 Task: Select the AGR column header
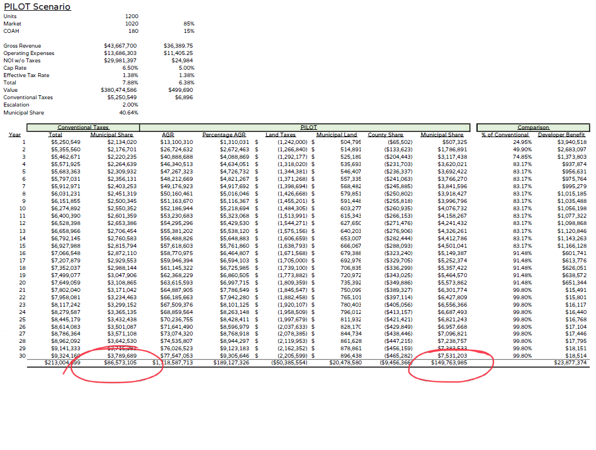168,135
